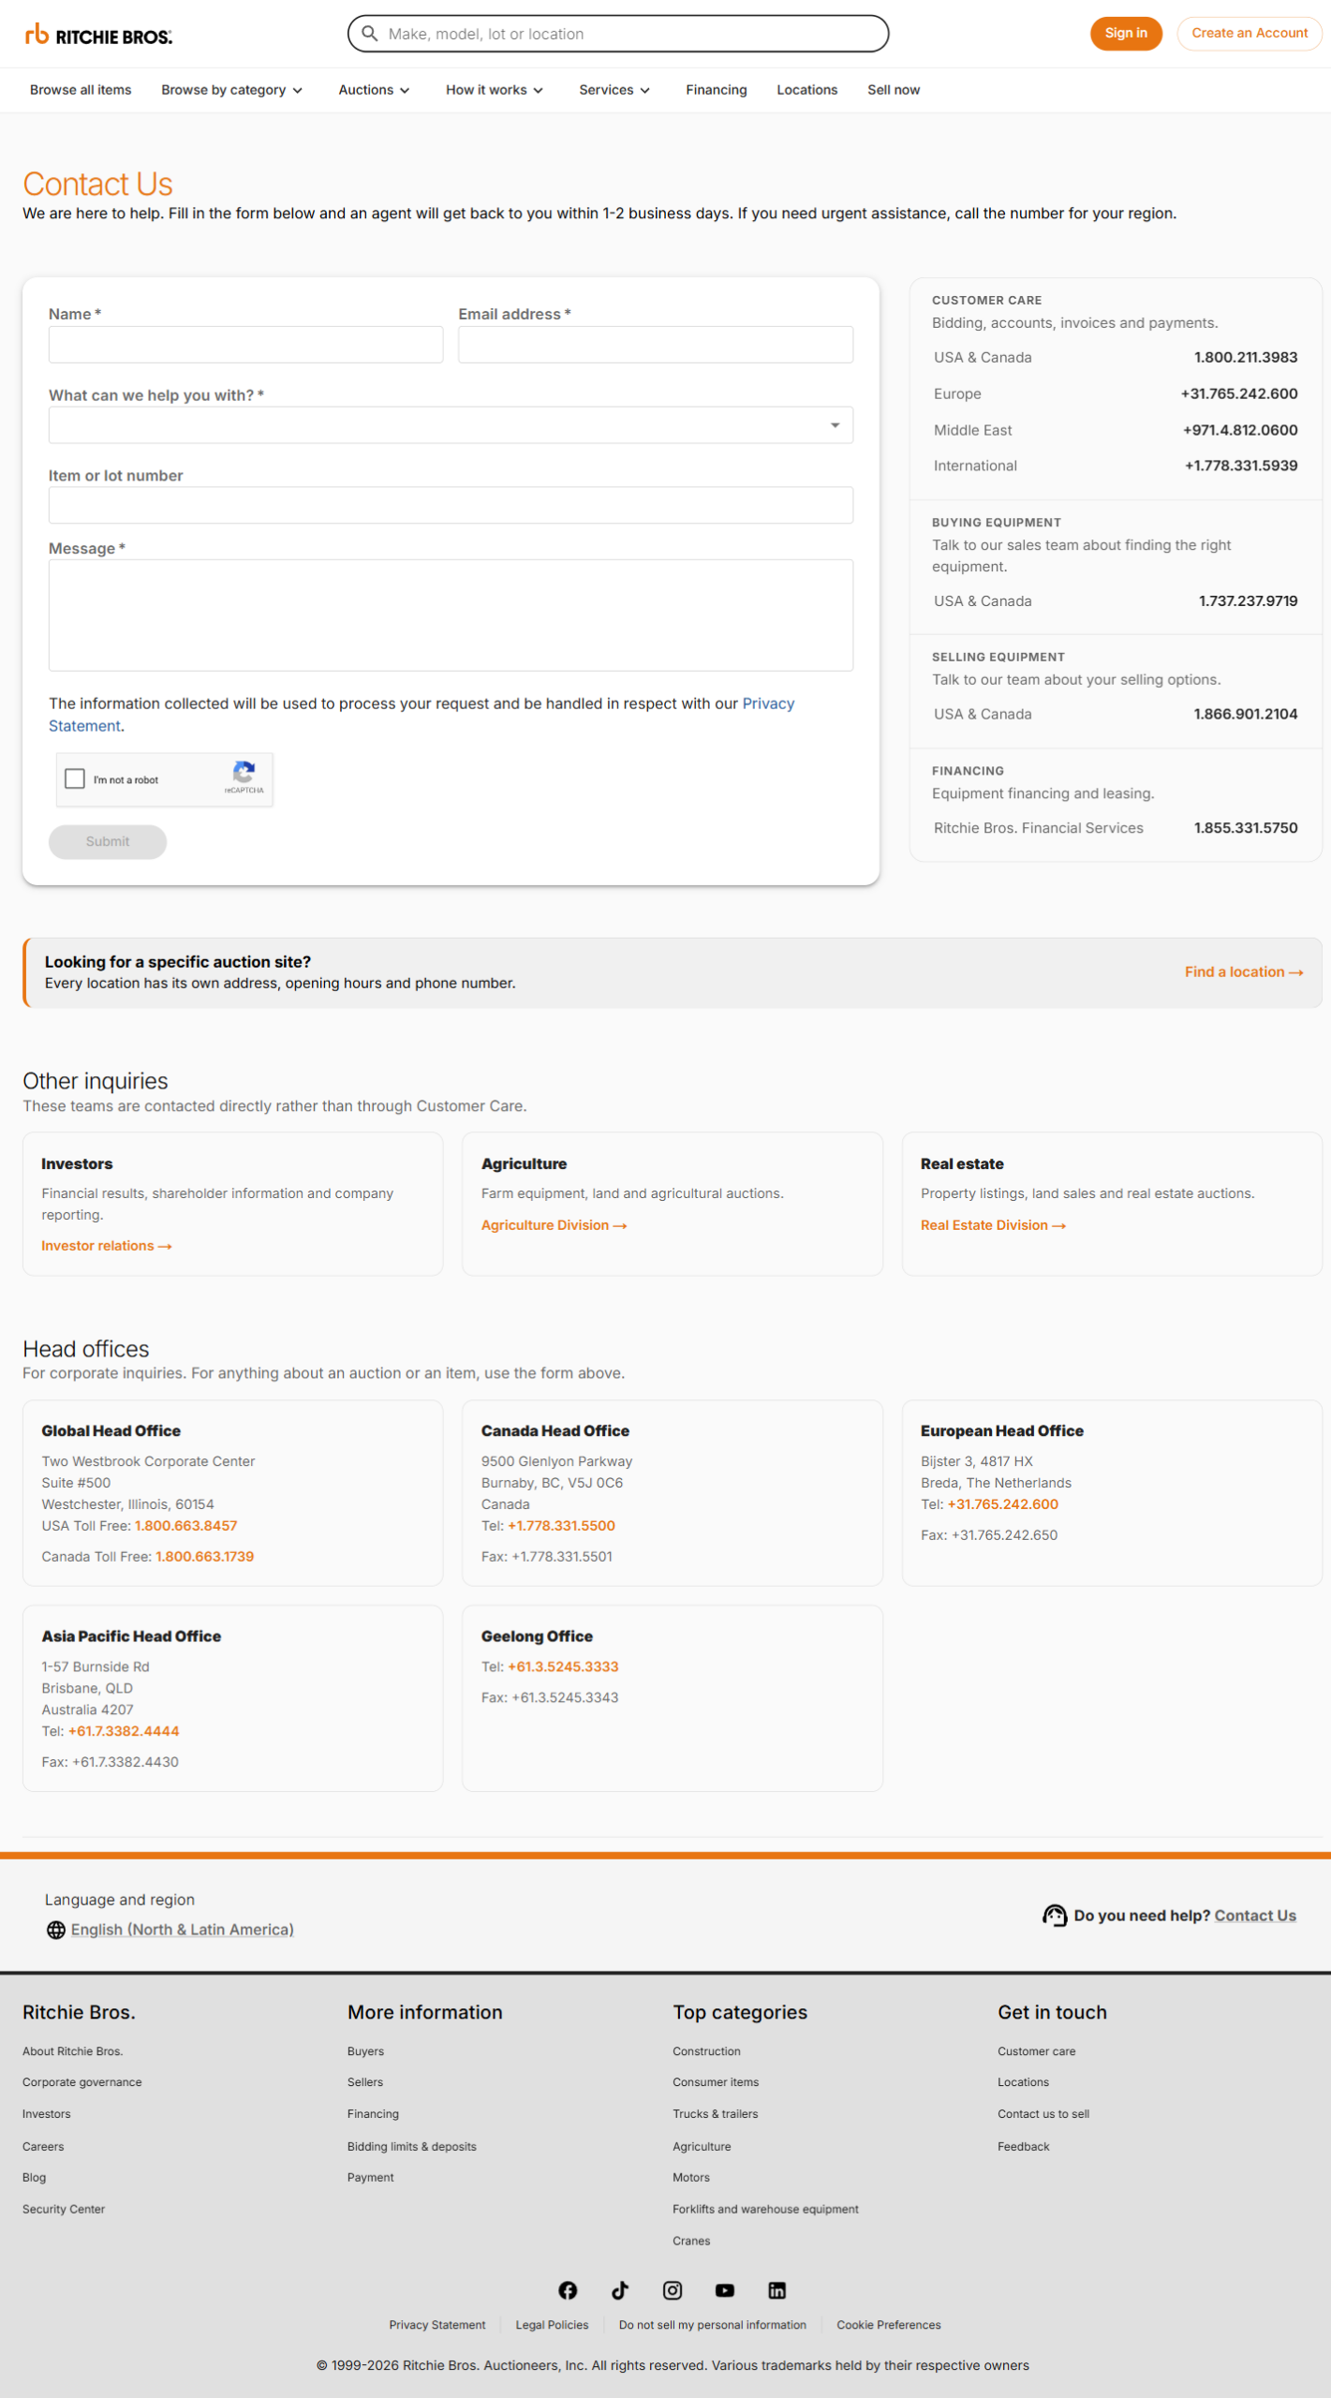This screenshot has width=1331, height=2398.
Task: Open the Investor relations link
Action: click(107, 1246)
